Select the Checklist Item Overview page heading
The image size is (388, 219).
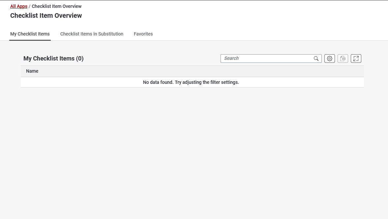(46, 15)
